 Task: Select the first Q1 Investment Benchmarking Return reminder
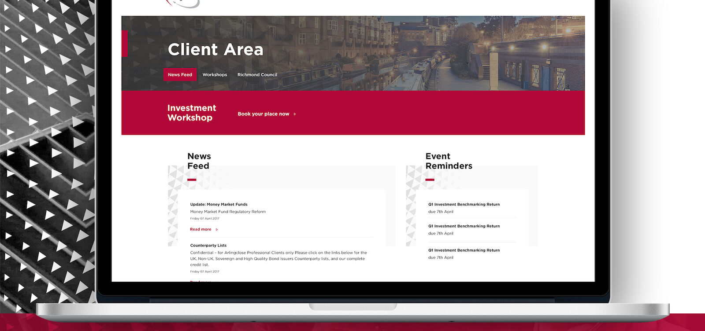point(464,204)
